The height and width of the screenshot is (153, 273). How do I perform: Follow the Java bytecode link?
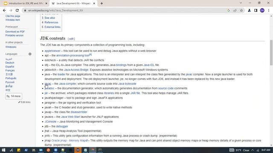pyautogui.click(x=127, y=84)
